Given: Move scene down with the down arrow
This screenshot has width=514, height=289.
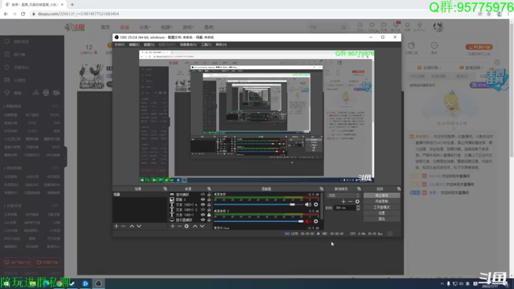Looking at the screenshot, I should pos(139,226).
